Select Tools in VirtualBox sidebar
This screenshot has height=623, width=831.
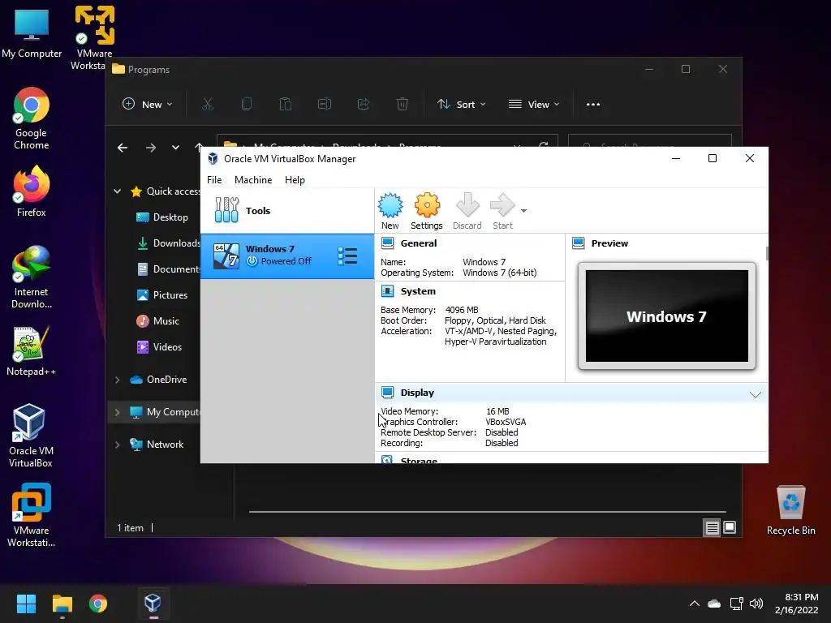pos(287,210)
